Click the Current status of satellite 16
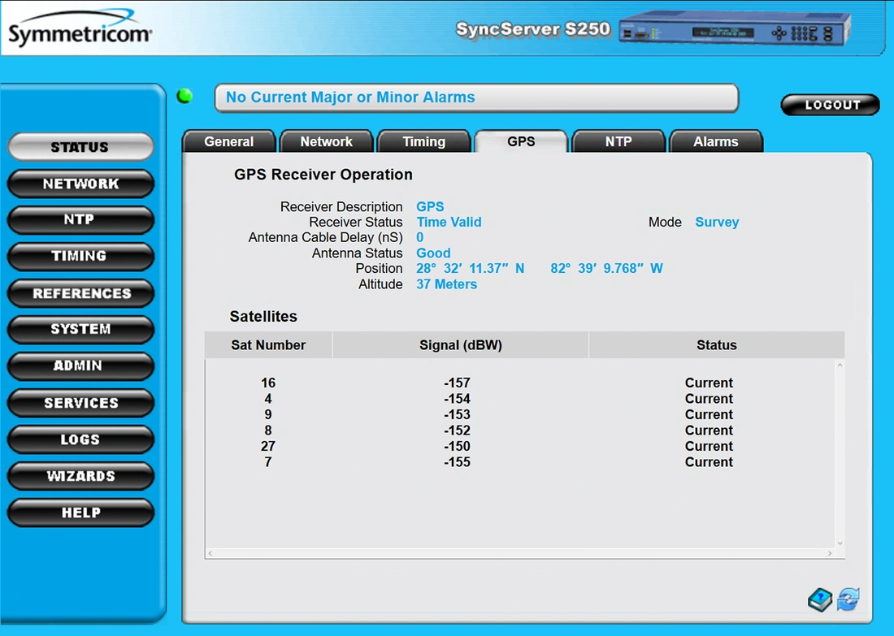The image size is (894, 636). (709, 383)
